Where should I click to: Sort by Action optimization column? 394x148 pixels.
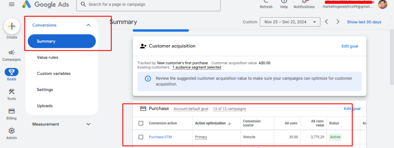tap(213, 123)
